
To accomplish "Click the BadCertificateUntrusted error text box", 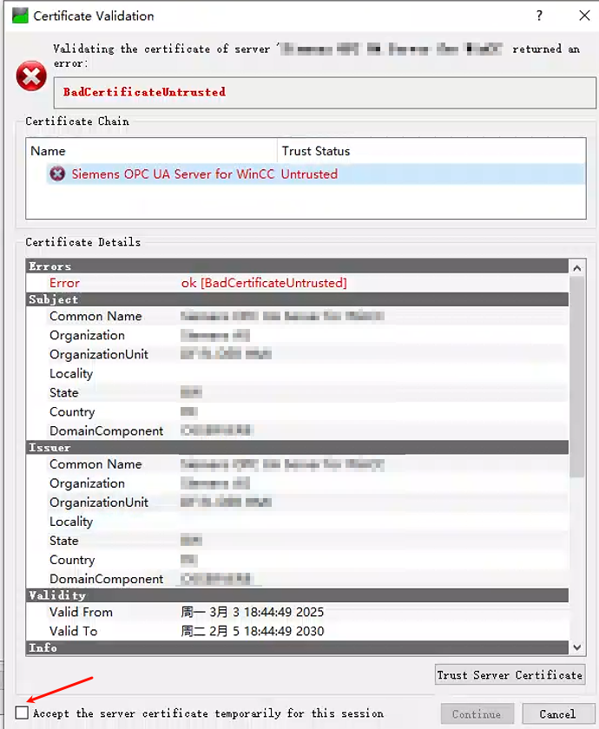I will (x=325, y=93).
